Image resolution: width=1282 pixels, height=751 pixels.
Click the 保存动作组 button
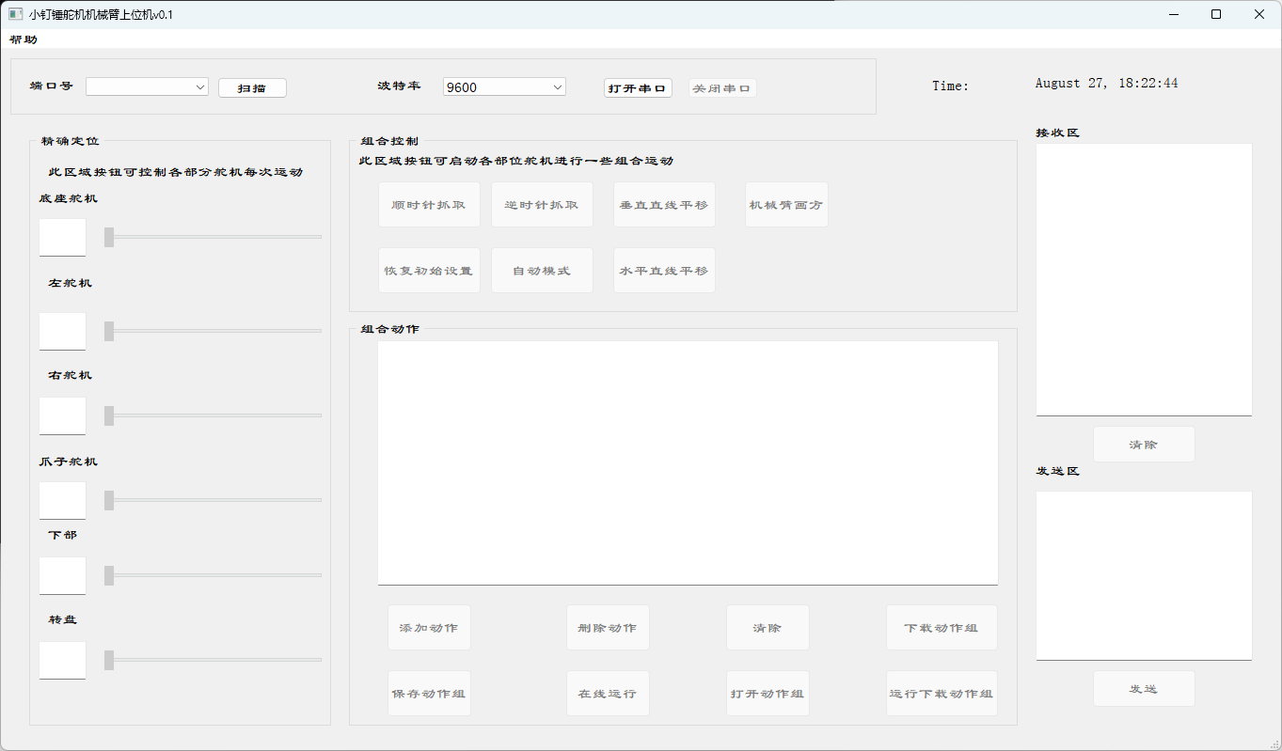tap(429, 694)
